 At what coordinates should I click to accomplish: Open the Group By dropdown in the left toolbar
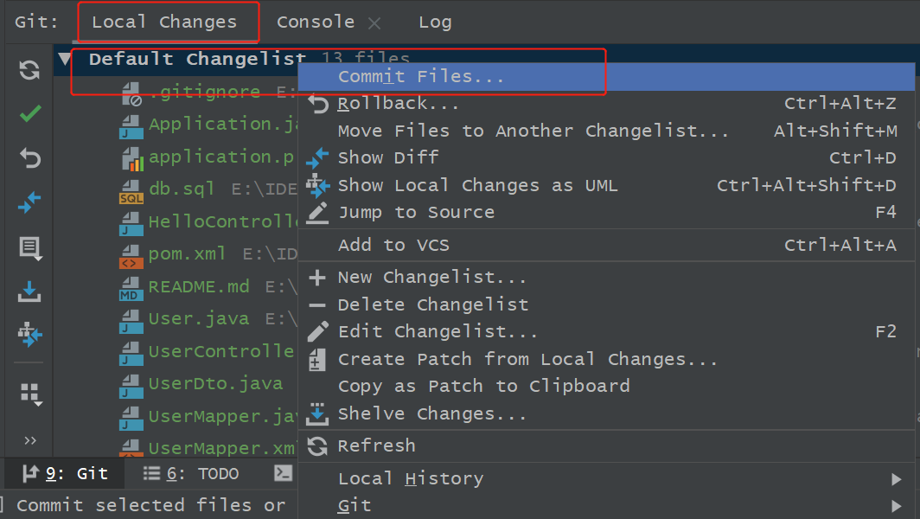31,394
